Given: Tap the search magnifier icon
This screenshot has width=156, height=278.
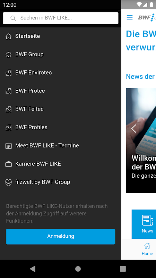Looking at the screenshot, I should pos(13,18).
